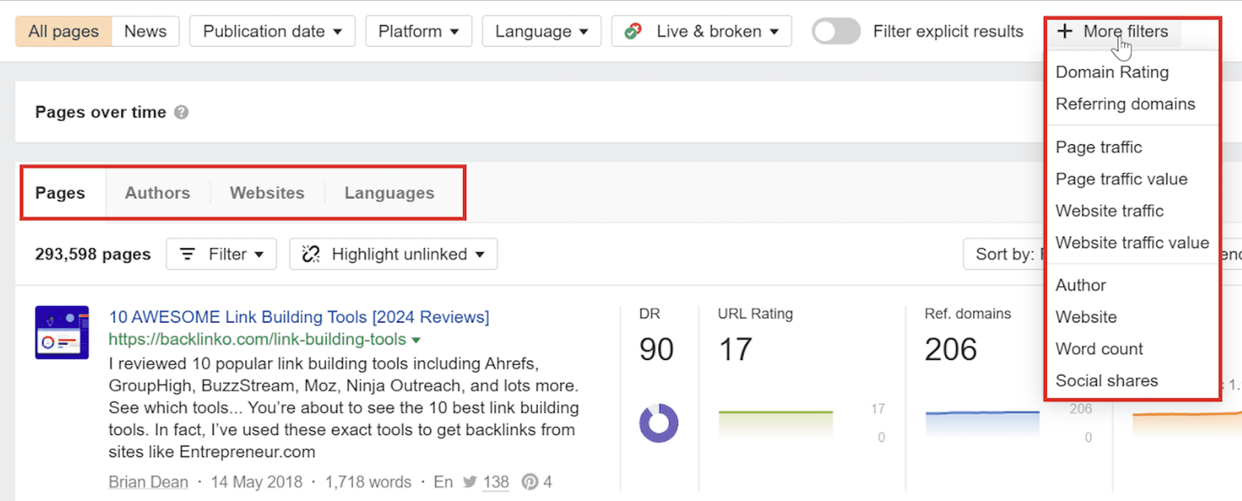Click the Live & broken link status icon
Viewport: 1242px width, 501px height.
pos(633,31)
